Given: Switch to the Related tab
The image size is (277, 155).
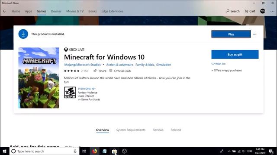Looking at the screenshot, I should point(176,130).
